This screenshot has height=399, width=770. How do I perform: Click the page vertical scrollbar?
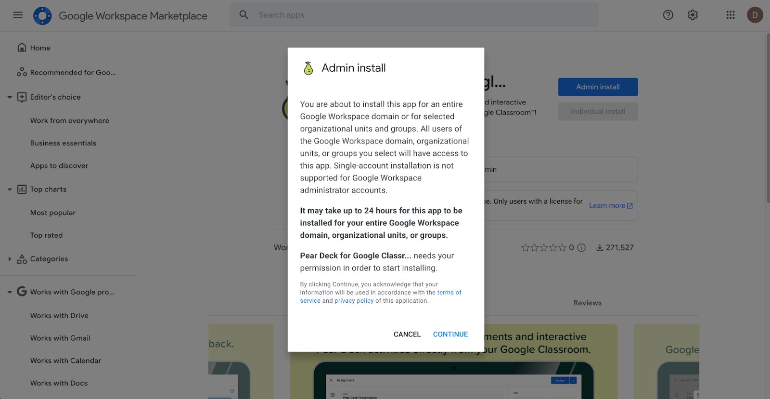768,118
